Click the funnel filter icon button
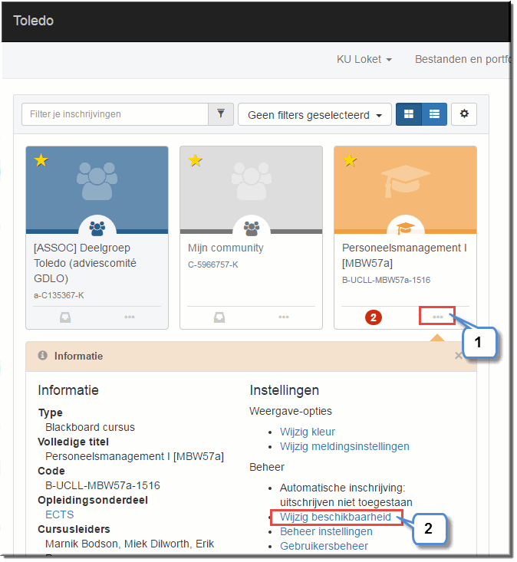This screenshot has height=562, width=517. tap(221, 114)
